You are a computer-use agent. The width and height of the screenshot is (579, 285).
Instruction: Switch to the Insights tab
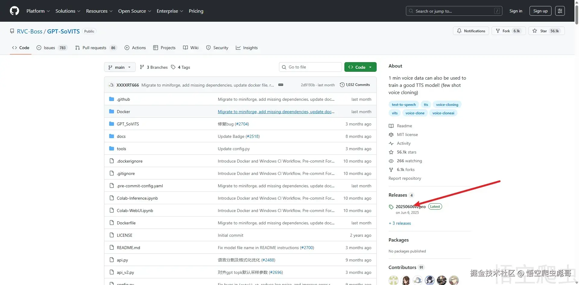click(247, 48)
